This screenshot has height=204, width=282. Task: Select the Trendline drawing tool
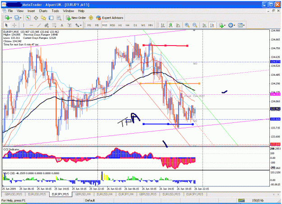(x=39, y=25)
